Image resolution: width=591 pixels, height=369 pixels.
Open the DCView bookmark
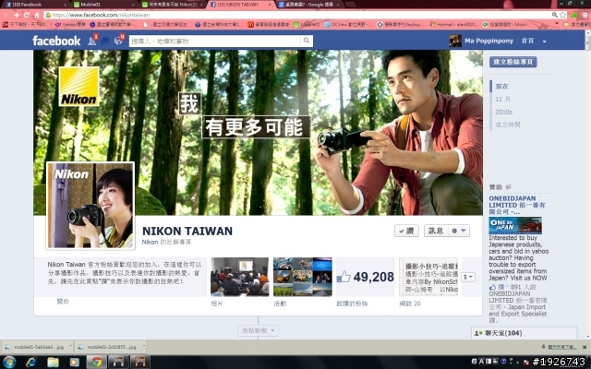[x=346, y=25]
